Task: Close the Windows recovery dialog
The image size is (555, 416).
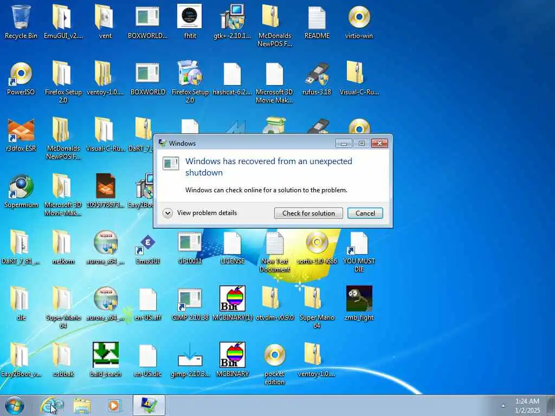Action: point(379,143)
